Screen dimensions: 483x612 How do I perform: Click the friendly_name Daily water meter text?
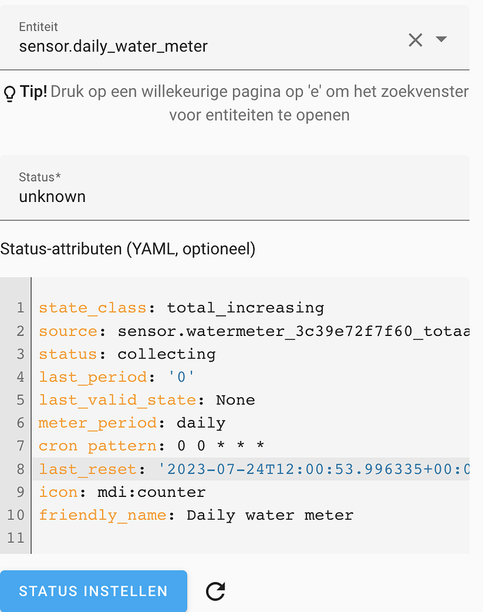pyautogui.click(x=269, y=515)
